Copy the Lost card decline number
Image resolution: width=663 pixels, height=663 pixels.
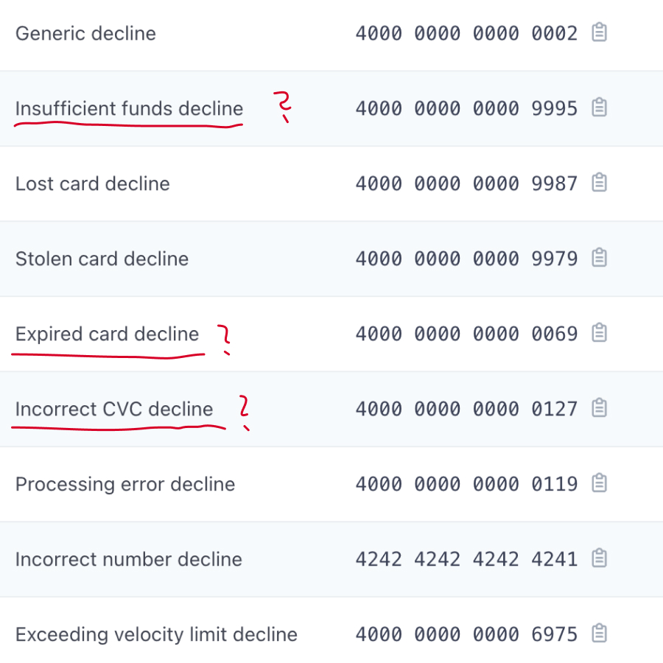600,183
